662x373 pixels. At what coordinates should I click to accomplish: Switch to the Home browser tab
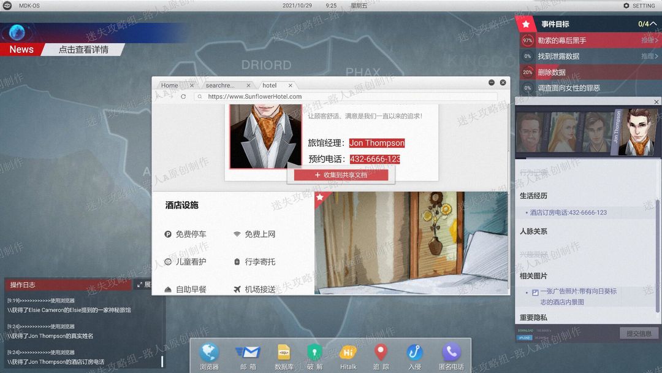[174, 85]
